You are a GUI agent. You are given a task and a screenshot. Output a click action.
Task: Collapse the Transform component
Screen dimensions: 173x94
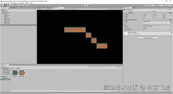coord(124,13)
